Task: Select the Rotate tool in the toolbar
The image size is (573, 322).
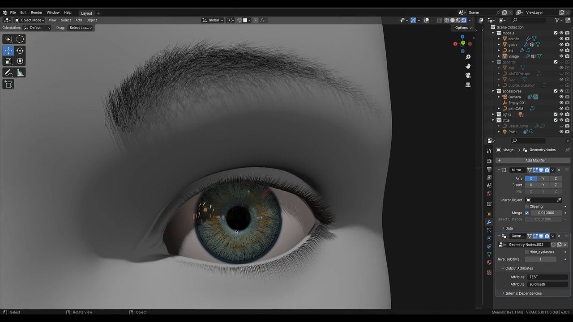Action: (20, 51)
